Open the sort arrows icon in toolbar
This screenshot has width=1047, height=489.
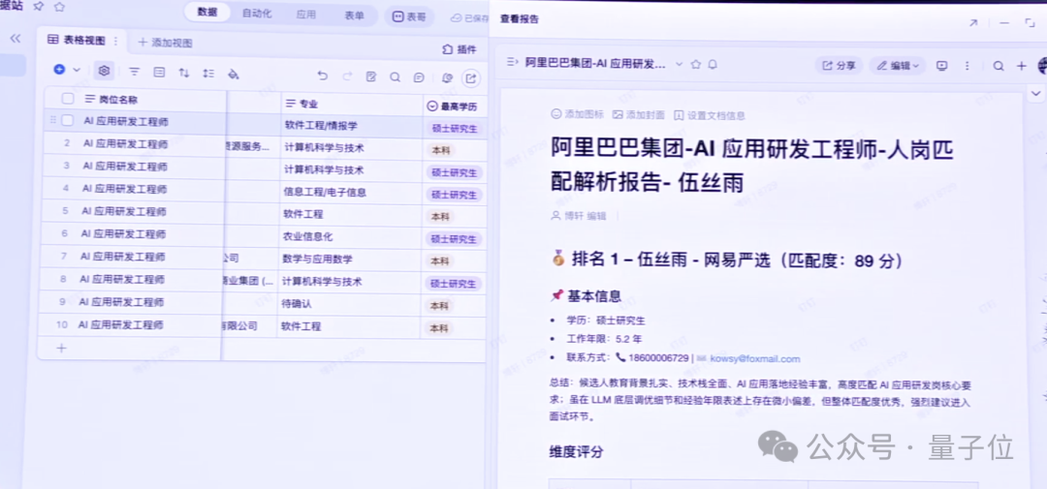[183, 73]
